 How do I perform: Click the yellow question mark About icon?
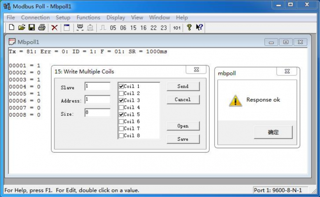pyautogui.click(x=189, y=27)
